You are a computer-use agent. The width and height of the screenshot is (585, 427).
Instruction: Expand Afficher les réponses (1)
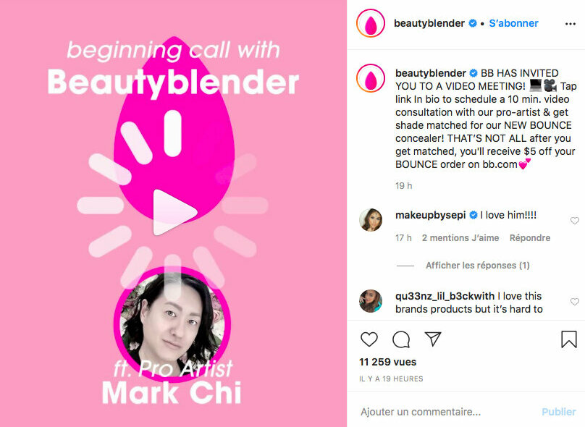click(x=478, y=266)
